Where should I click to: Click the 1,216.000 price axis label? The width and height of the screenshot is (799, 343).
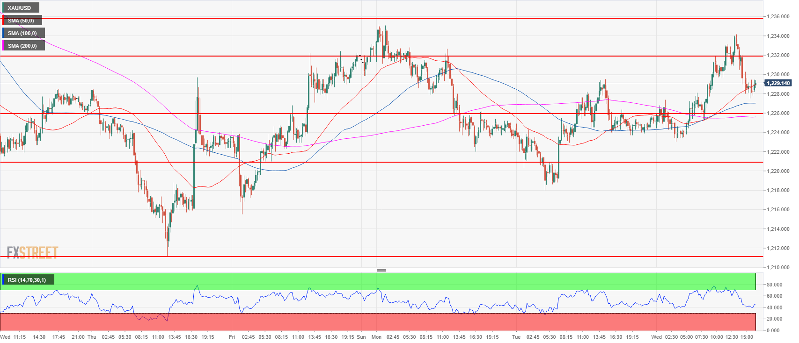[778, 209]
